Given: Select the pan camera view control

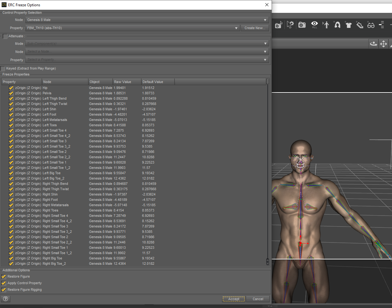Looking at the screenshot, I should [383, 44].
